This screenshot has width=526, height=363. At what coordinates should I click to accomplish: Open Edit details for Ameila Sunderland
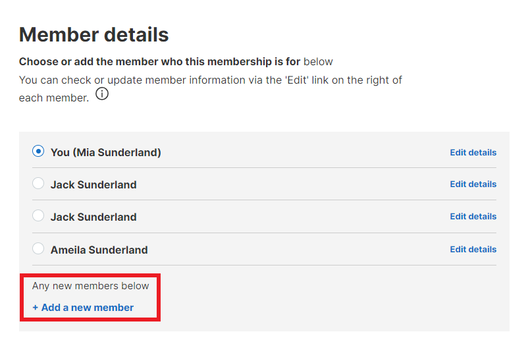coord(473,249)
